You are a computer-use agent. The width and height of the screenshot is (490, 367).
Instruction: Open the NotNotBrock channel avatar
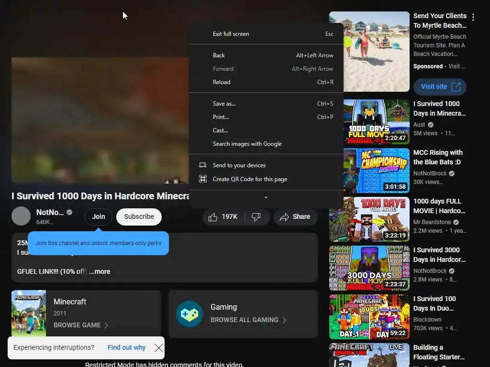[21, 216]
